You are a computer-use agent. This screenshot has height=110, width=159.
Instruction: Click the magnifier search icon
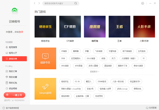pyautogui.click(x=76, y=3)
